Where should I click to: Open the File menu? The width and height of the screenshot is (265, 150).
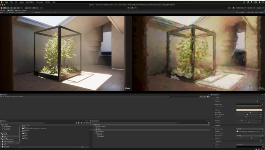tap(12, 2)
